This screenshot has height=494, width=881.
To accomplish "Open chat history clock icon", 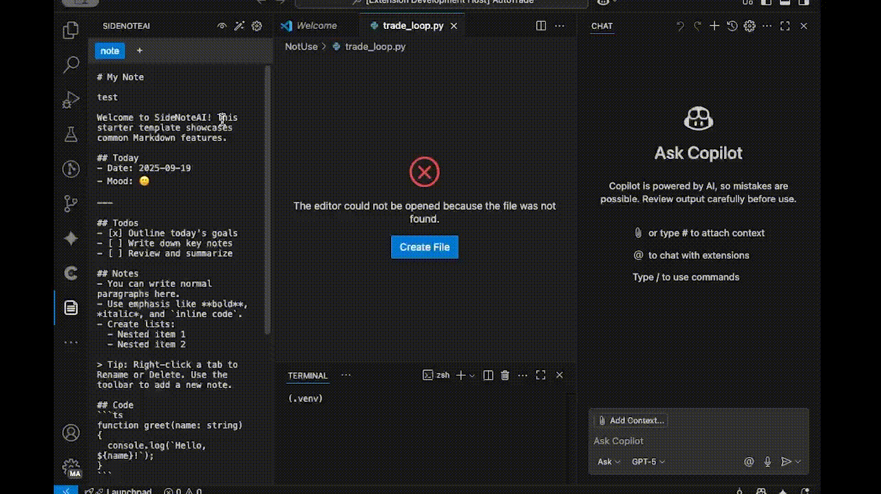I will 732,26.
